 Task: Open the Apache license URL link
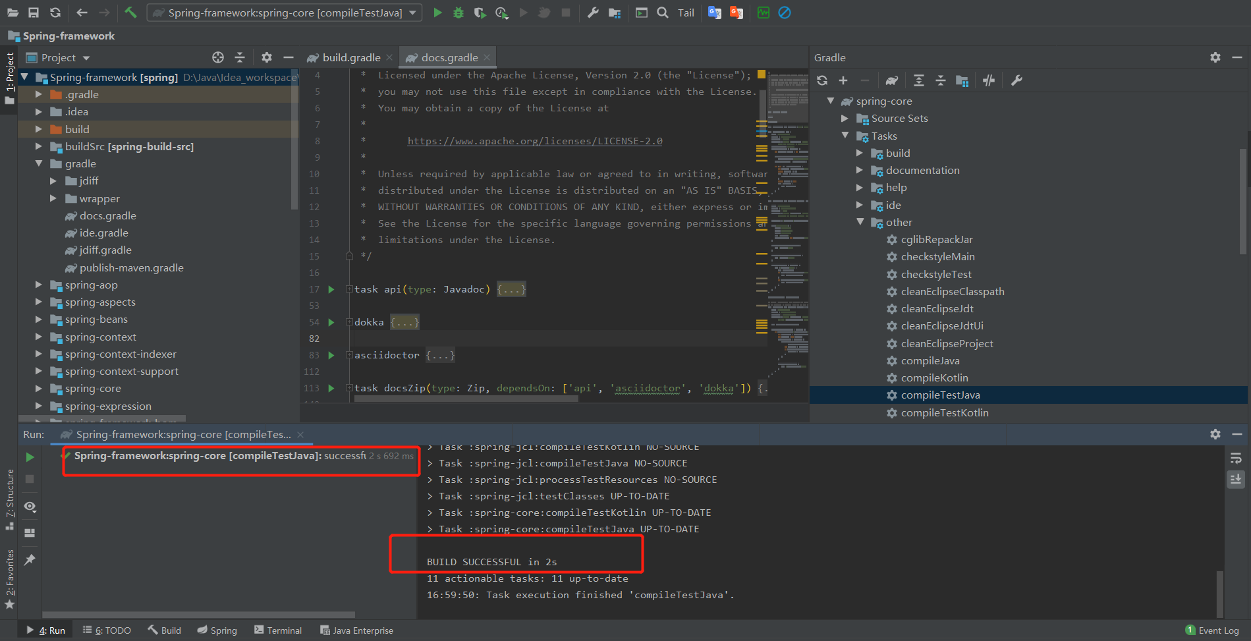coord(535,141)
